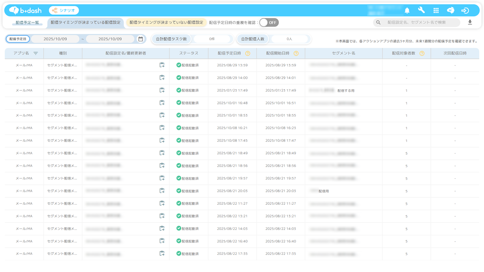Open the calendar date picker icon
The height and width of the screenshot is (272, 484).
tap(140, 39)
